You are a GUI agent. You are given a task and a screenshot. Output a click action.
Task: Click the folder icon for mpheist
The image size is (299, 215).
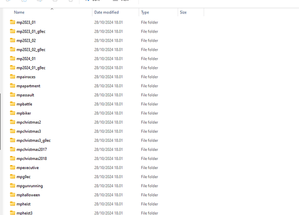pos(13,204)
